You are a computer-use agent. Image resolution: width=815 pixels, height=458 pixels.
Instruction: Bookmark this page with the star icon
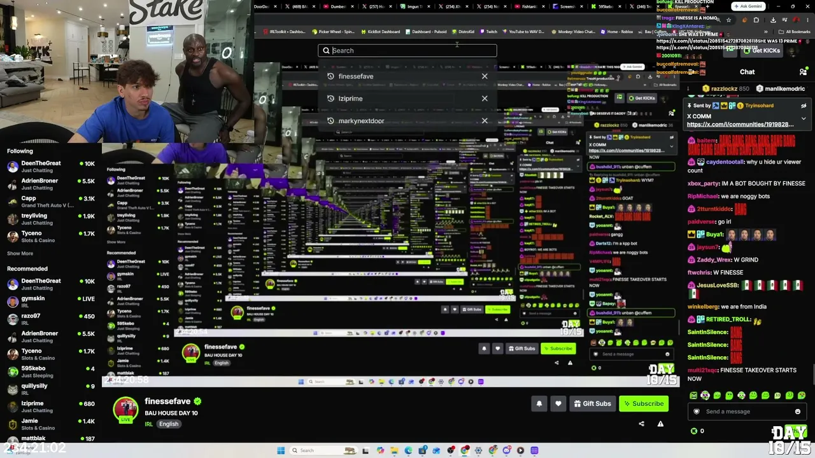pos(728,20)
